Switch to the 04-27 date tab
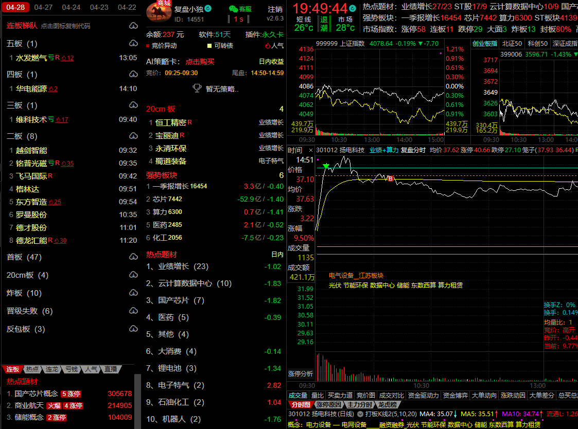This screenshot has width=578, height=429. coord(43,7)
